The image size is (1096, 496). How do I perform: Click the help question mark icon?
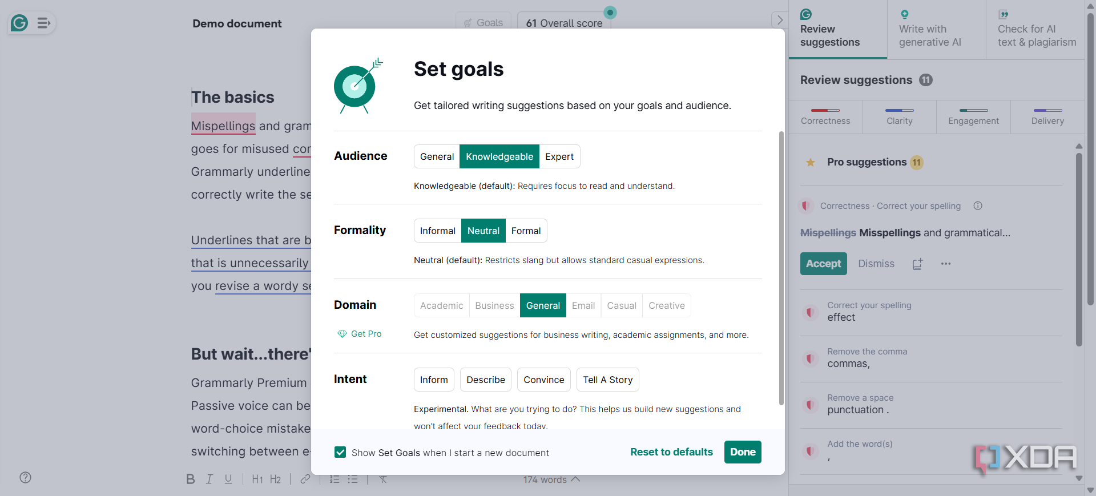tap(25, 478)
